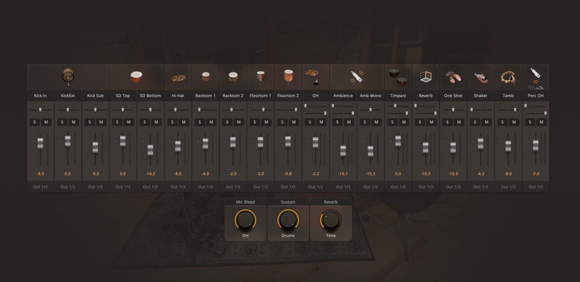This screenshot has height=282, width=580.
Task: Open Time selector under Reverb knob
Action: pos(331,236)
